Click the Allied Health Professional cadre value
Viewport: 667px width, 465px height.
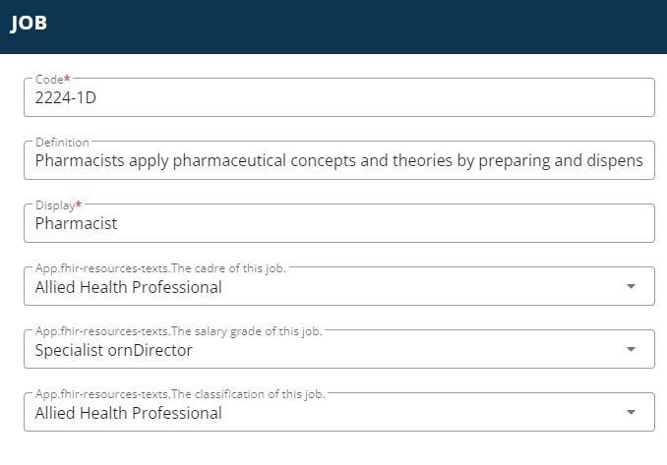click(129, 287)
